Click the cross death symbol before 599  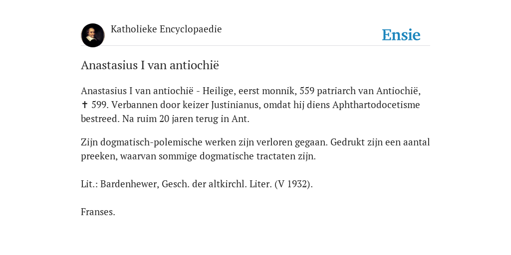click(x=85, y=105)
